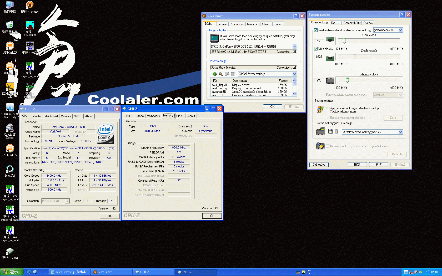Click the wrench edit icon in Driver settings
Screen dimensions: 442x276
tap(227, 74)
